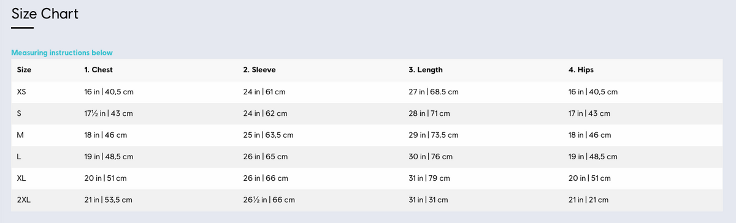
Task: Click the M size row label
Action: click(x=20, y=135)
